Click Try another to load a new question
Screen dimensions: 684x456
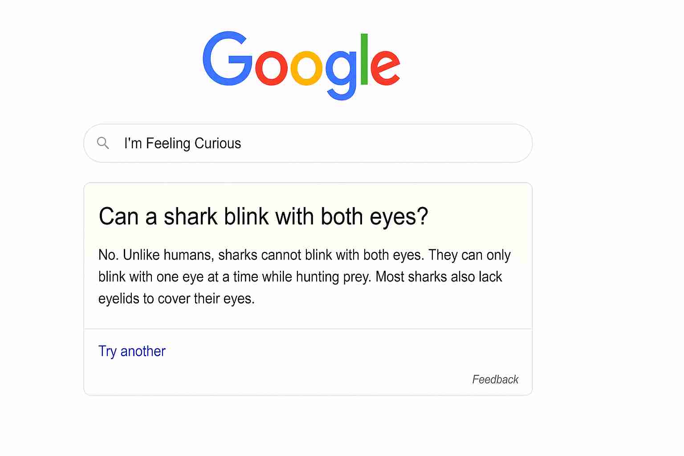pos(132,351)
